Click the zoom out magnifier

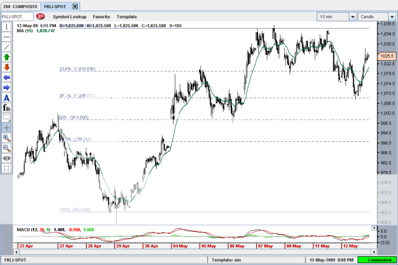click(6, 147)
